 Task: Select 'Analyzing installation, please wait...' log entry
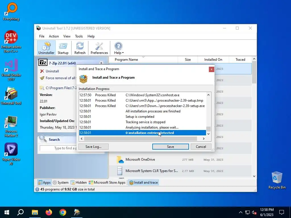click(143, 127)
